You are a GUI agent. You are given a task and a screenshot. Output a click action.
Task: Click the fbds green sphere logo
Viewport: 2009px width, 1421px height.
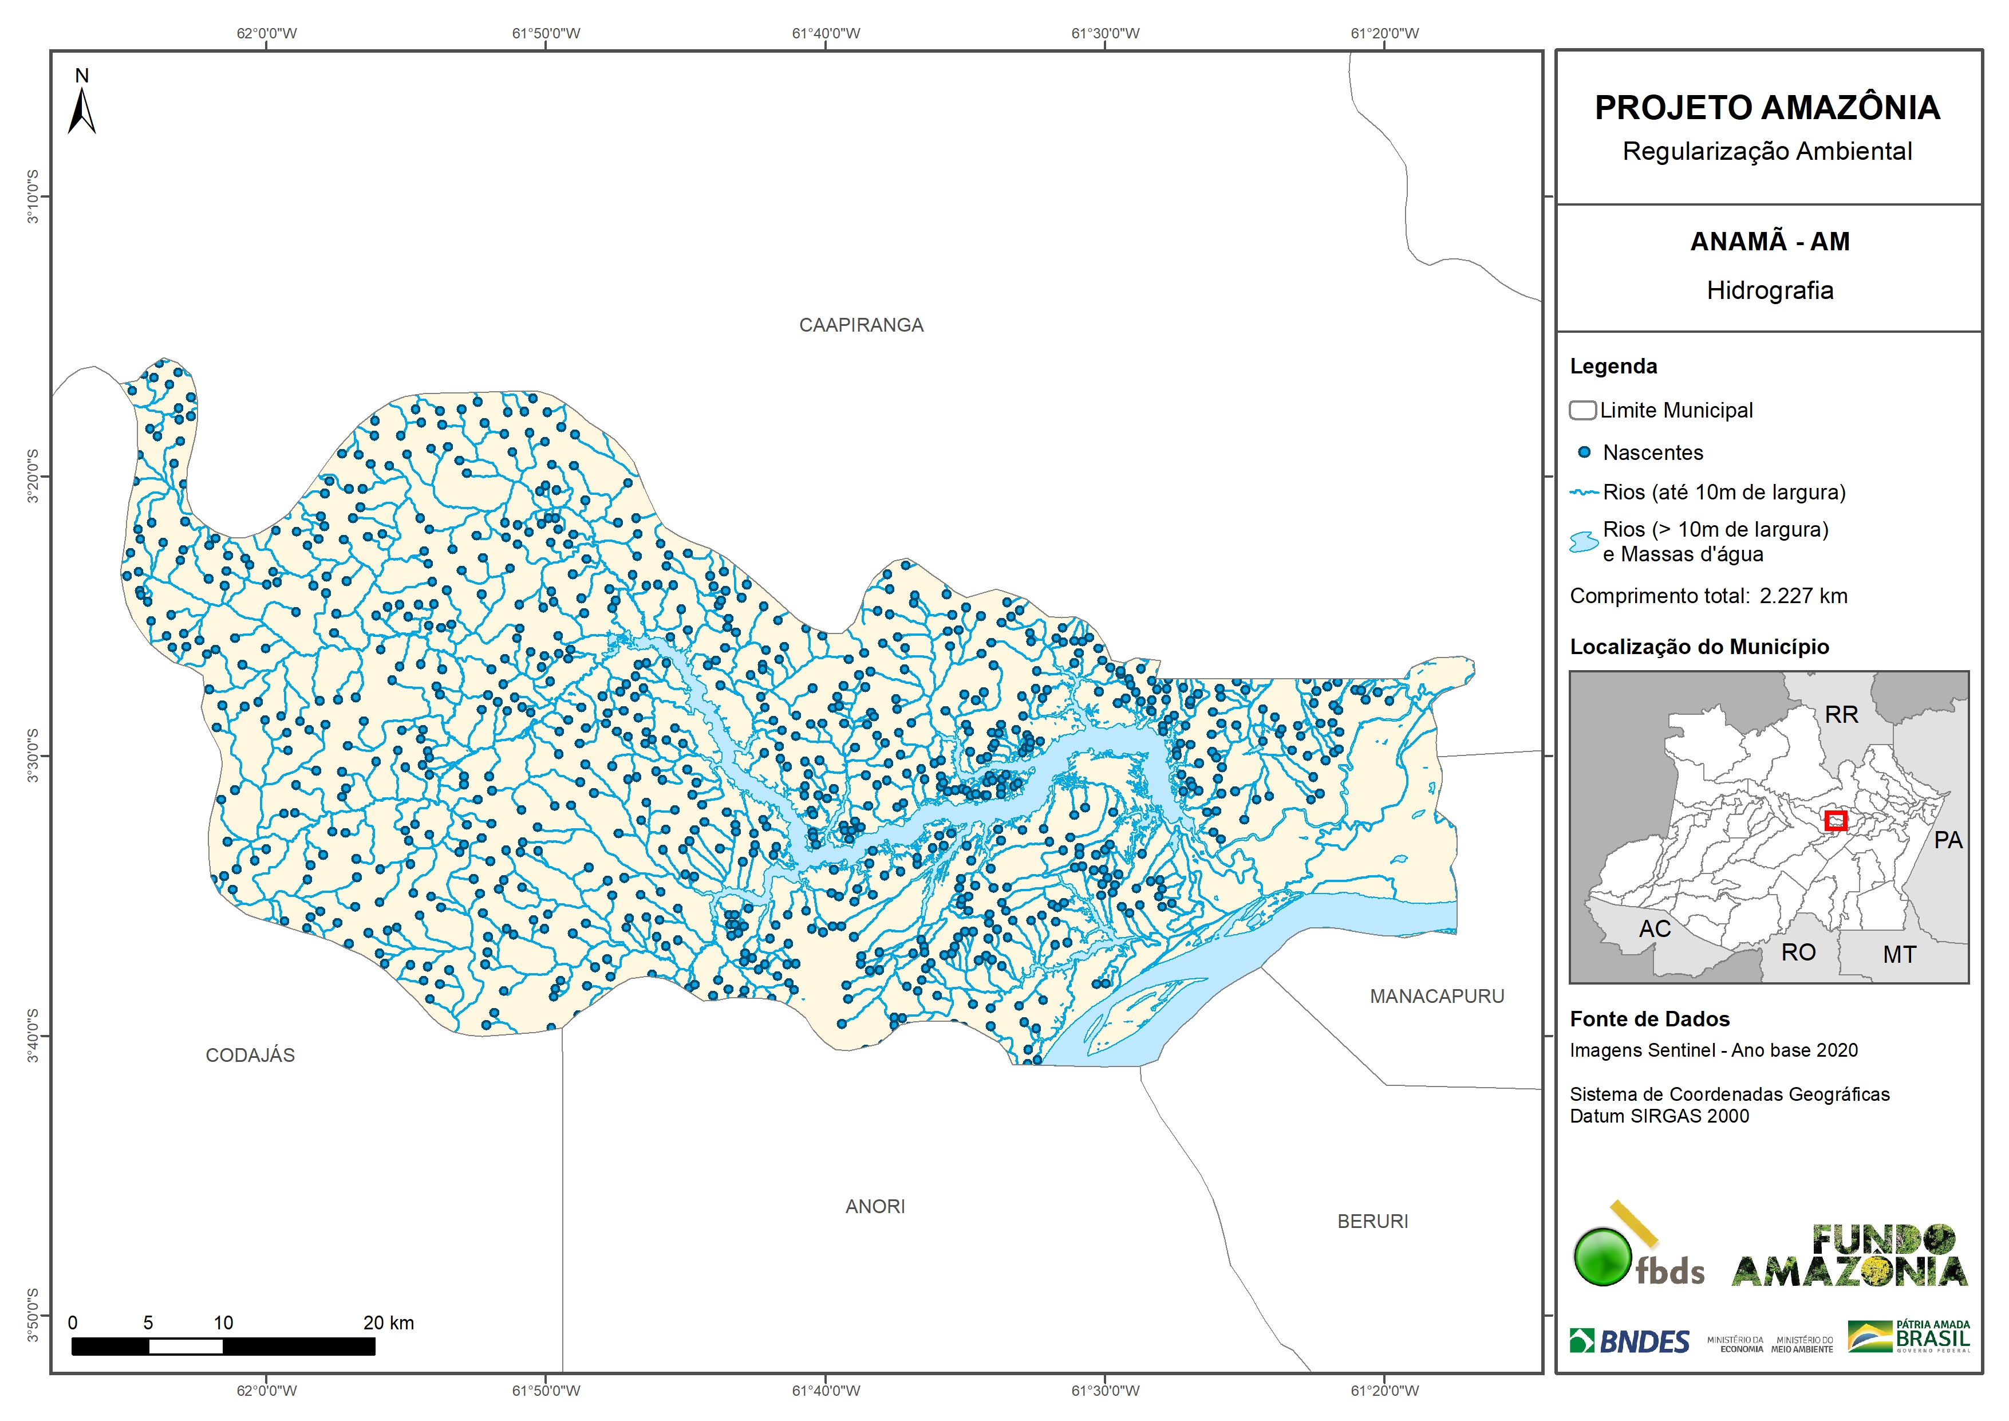[x=1603, y=1257]
